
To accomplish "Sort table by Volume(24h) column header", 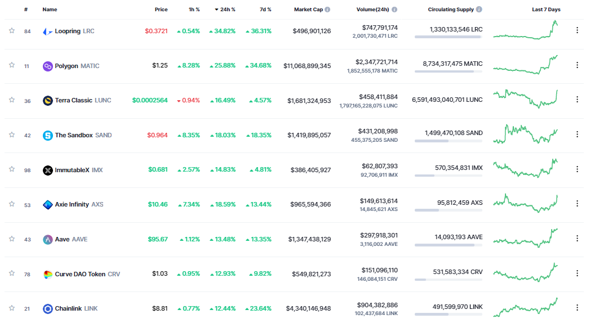I will click(372, 10).
